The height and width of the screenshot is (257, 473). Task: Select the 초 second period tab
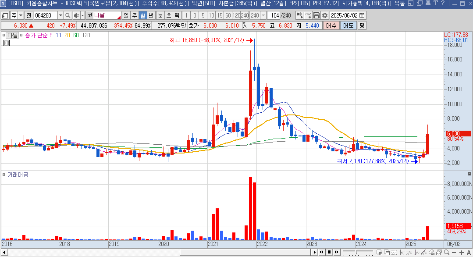pos(169,15)
